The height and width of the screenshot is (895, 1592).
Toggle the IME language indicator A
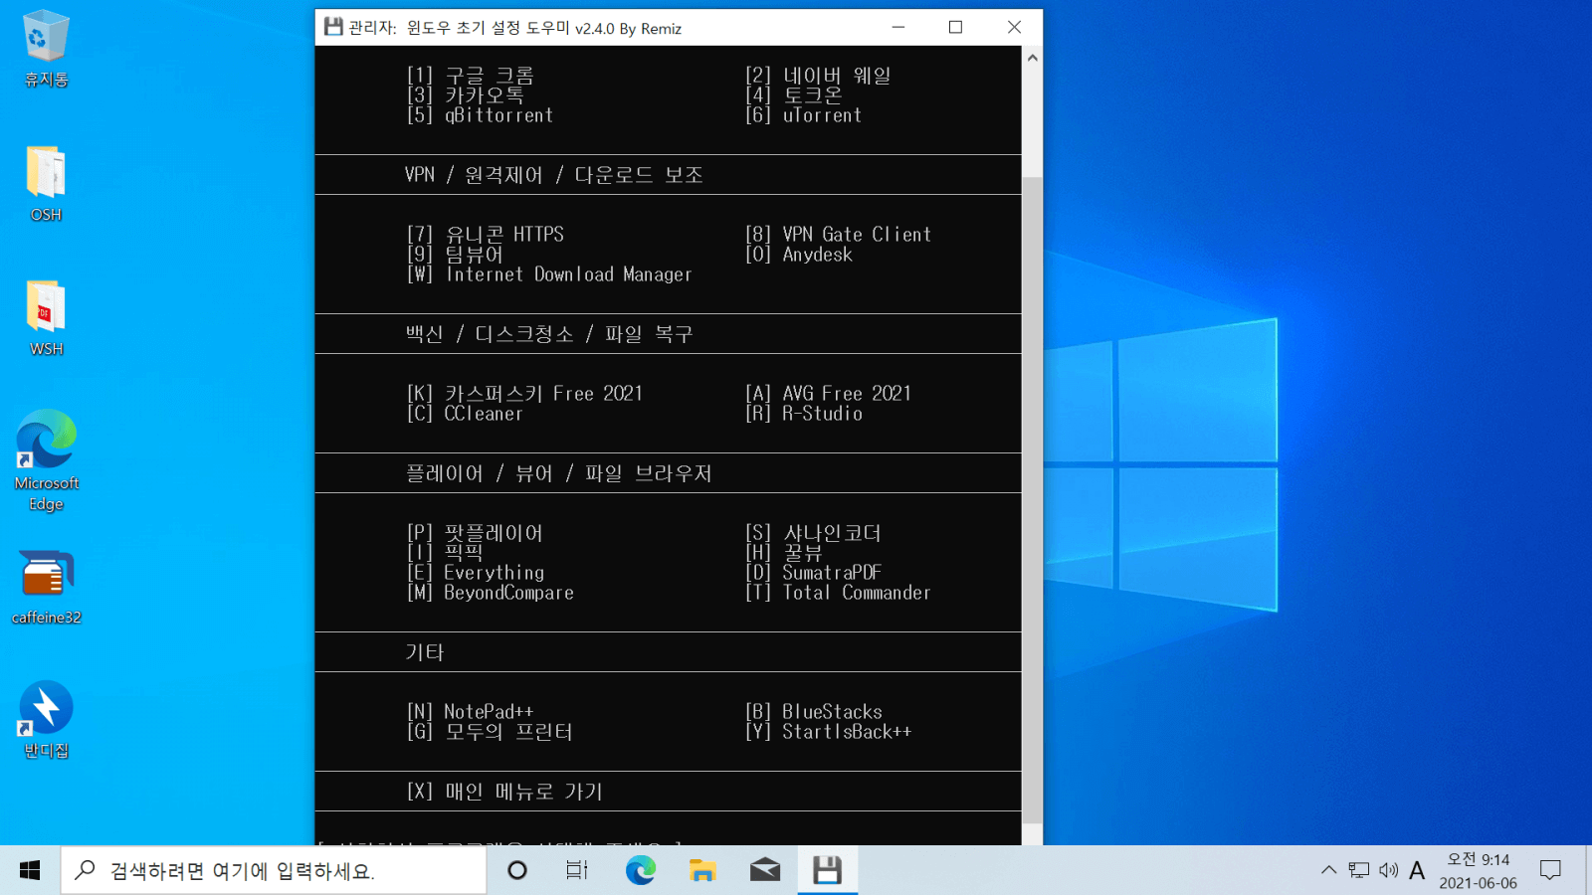[x=1417, y=870]
